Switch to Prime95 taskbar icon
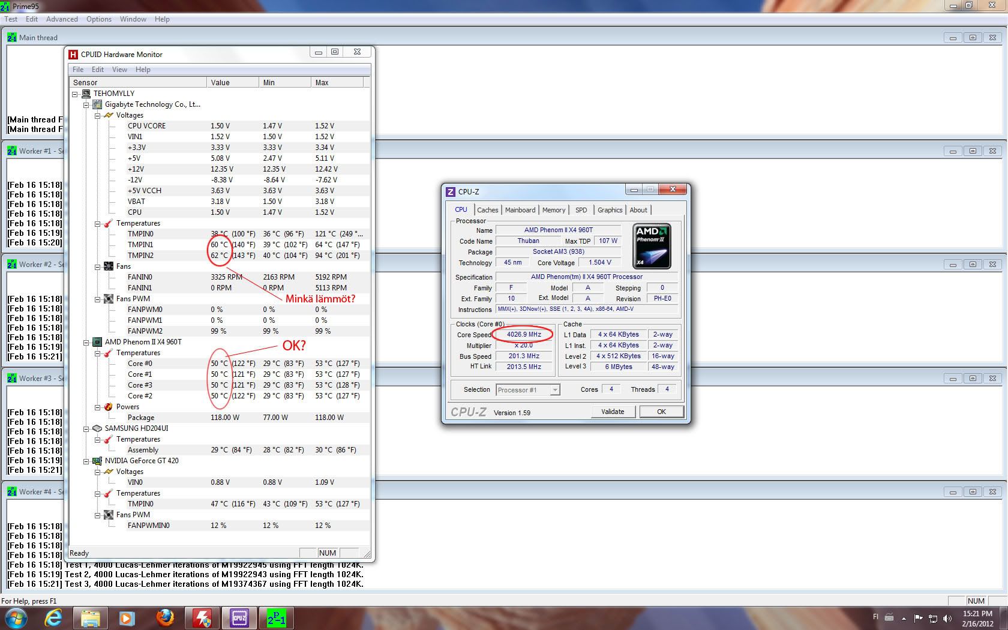 (x=277, y=617)
